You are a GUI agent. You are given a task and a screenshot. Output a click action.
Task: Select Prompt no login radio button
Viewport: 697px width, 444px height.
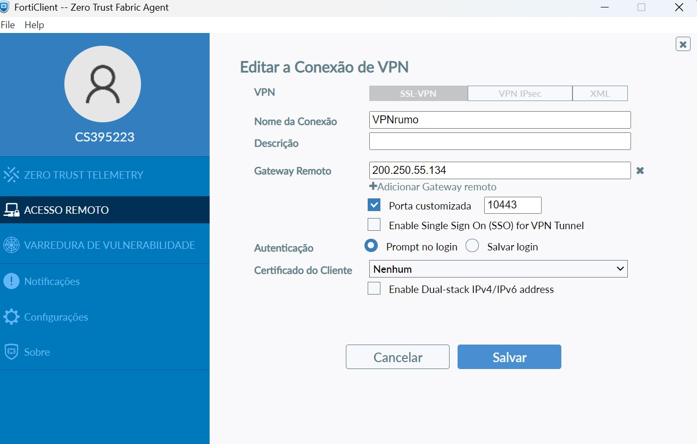[x=371, y=246]
